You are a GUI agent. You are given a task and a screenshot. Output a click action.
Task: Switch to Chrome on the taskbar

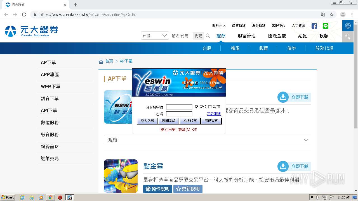(50, 197)
